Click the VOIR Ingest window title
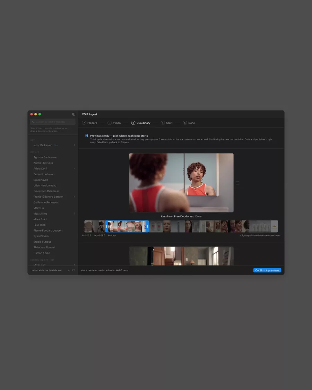This screenshot has height=390, width=312. (x=89, y=114)
